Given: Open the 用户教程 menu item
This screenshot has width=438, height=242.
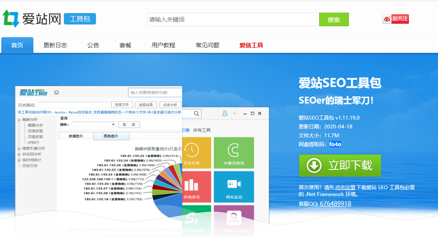Looking at the screenshot, I should 163,45.
